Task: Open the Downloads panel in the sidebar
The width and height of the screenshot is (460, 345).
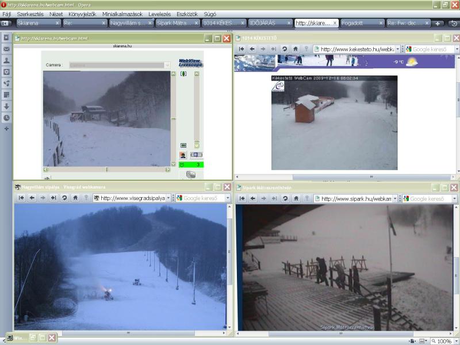Action: (6, 106)
